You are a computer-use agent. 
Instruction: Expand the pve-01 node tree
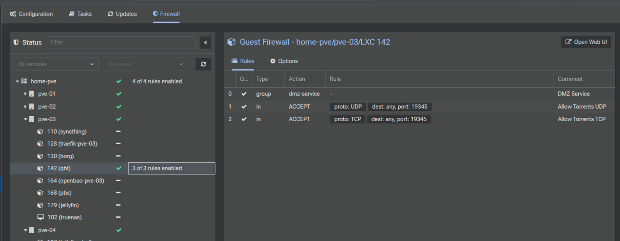25,94
